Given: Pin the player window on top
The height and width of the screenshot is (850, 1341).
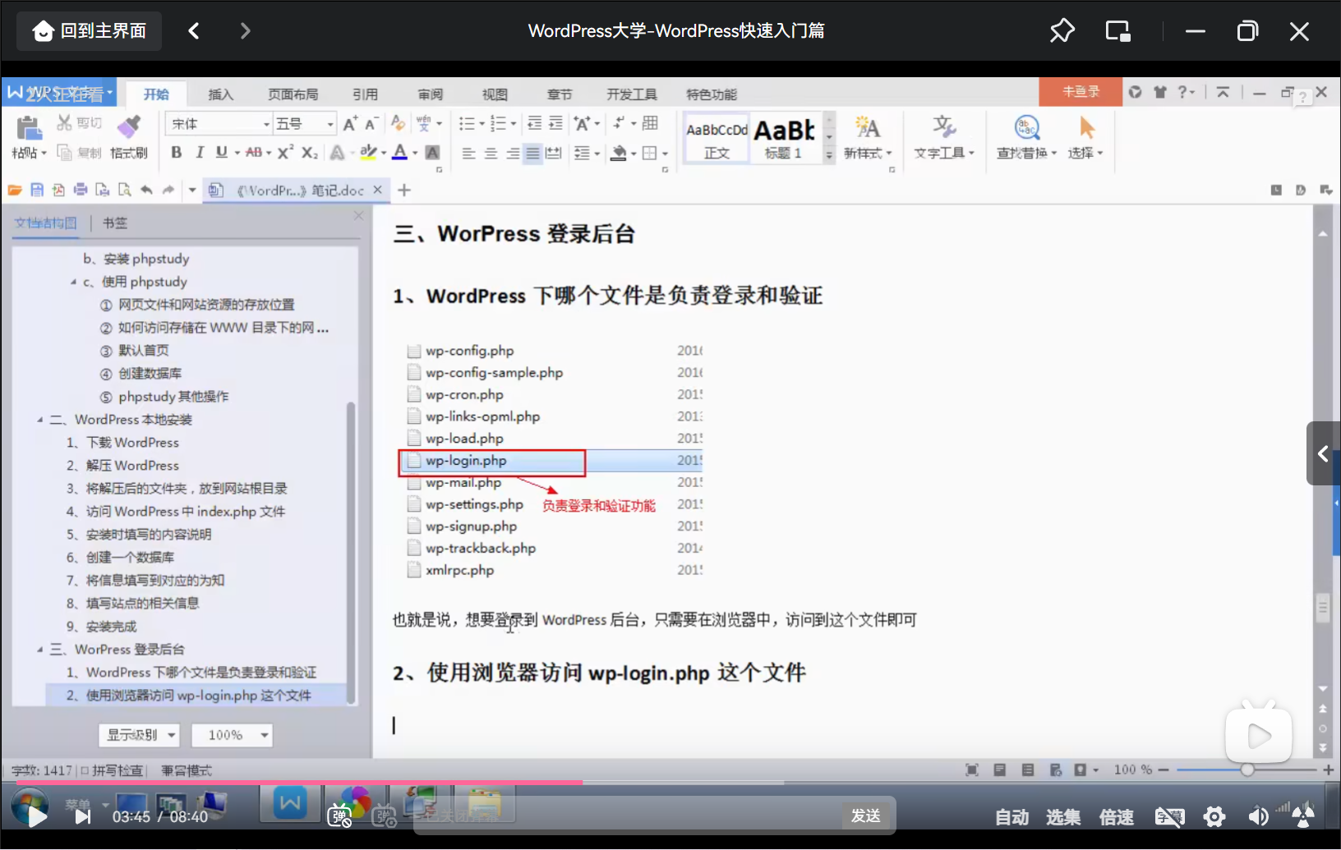Looking at the screenshot, I should tap(1062, 31).
